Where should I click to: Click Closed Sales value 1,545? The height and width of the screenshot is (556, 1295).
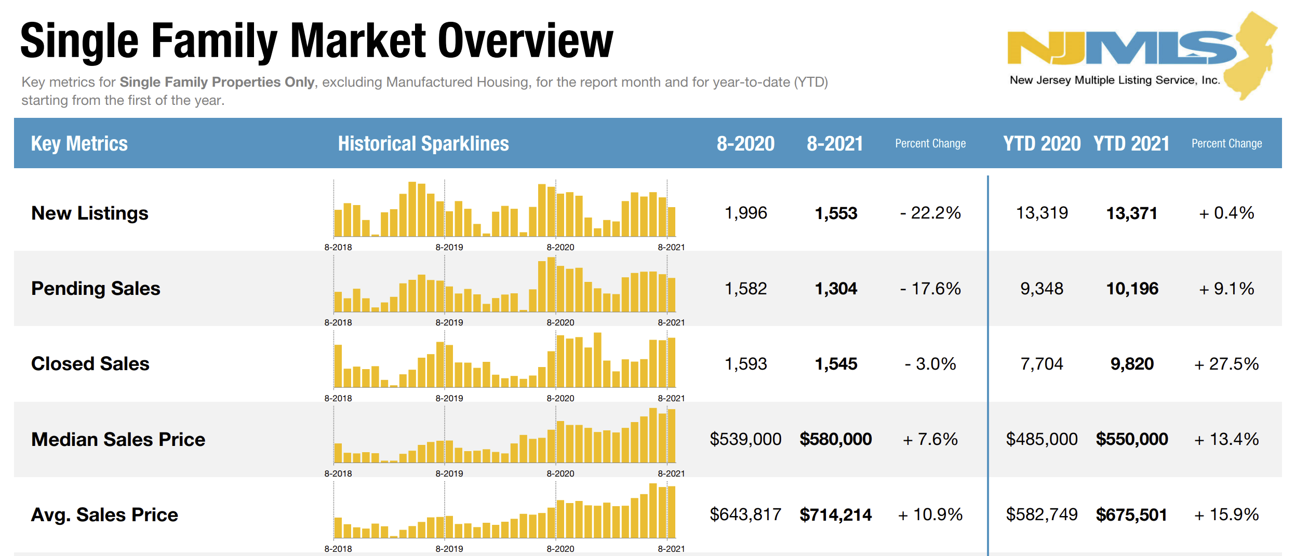[836, 363]
